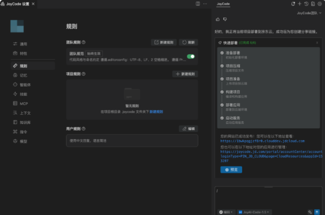This screenshot has height=215, width=325.
Task: Open JoyCode settings gear icon
Action: [x=320, y=4]
